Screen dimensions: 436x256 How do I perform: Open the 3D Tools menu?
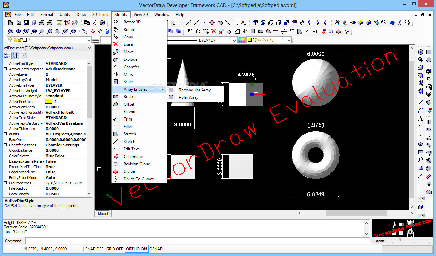click(100, 15)
